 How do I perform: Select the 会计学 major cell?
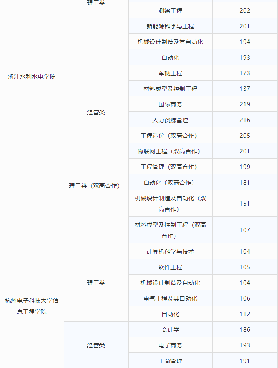[x=170, y=329]
